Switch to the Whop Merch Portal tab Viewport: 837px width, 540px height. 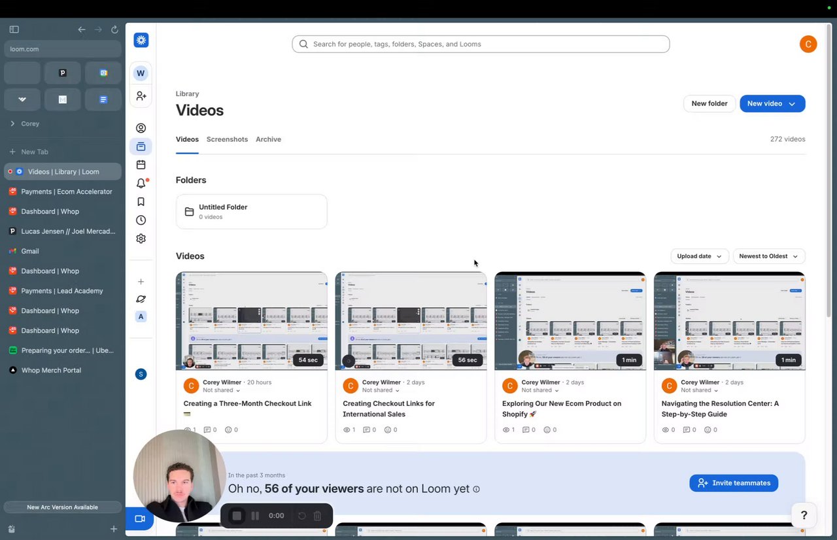coord(63,370)
